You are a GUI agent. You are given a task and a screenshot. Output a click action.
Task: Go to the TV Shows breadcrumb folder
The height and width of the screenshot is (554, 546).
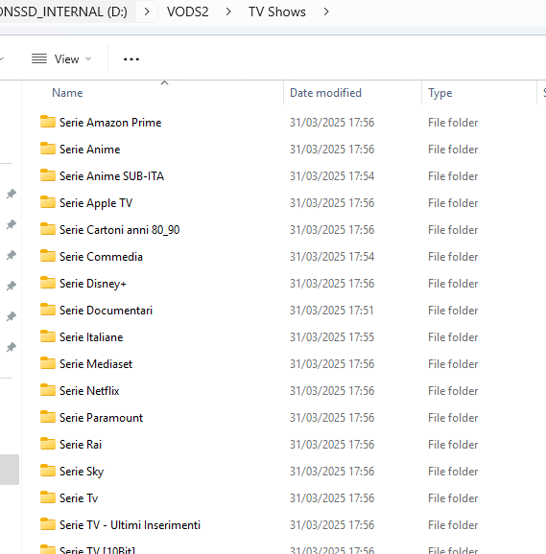(277, 12)
